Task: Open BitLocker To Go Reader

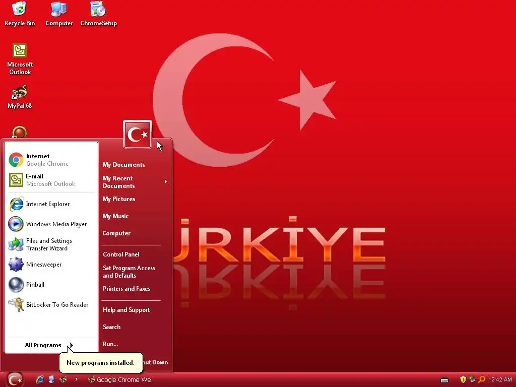Action: [51, 305]
